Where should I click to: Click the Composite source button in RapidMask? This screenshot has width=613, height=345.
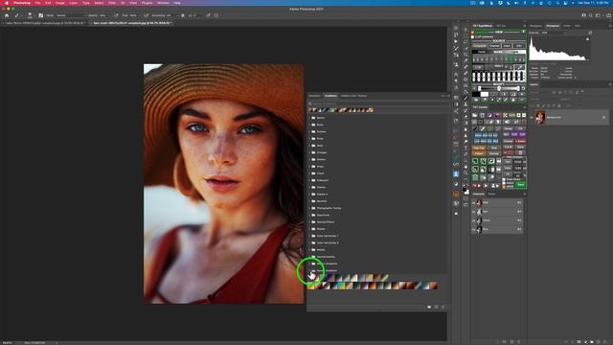coord(480,46)
